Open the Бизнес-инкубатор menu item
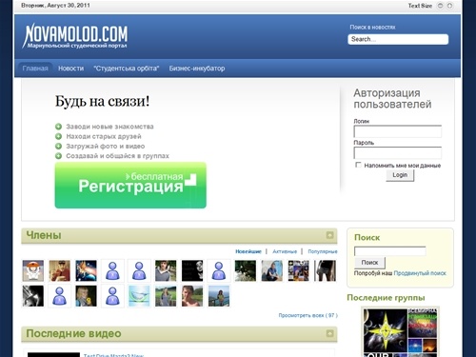 point(197,69)
